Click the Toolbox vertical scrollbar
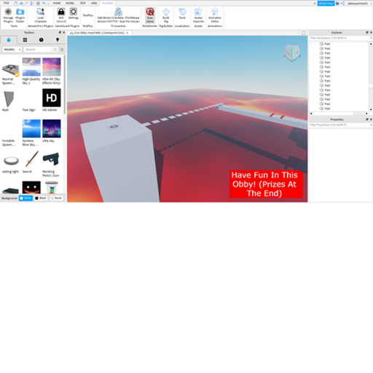This screenshot has height=373, width=373. click(65, 85)
